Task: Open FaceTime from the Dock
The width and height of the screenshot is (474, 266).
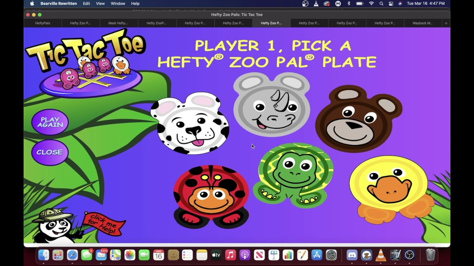Action: pos(144,255)
